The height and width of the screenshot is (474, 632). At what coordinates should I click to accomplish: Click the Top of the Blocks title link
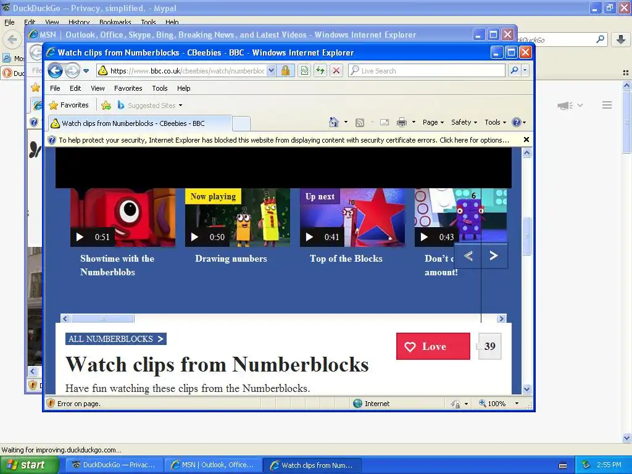(x=346, y=259)
